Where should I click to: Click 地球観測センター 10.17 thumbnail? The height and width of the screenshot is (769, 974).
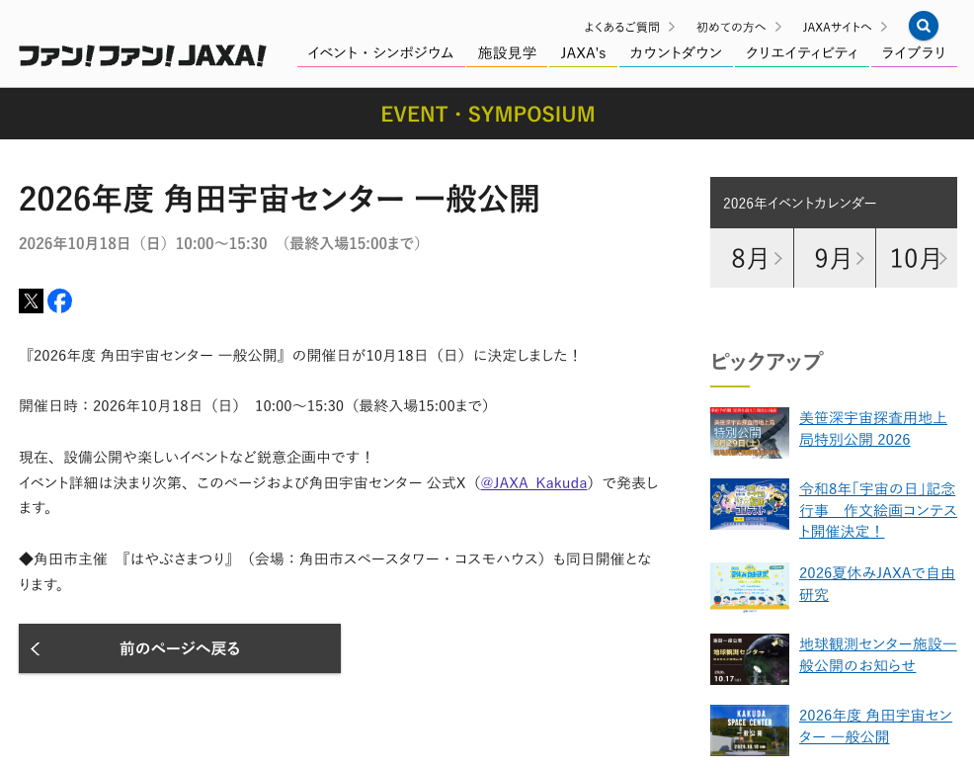[x=749, y=659]
